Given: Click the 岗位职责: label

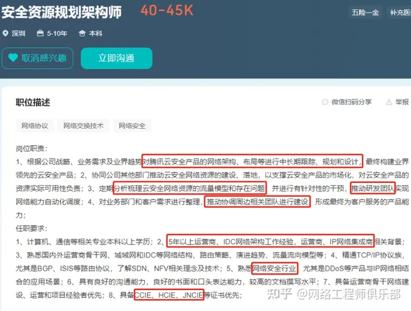Looking at the screenshot, I should (31, 149).
